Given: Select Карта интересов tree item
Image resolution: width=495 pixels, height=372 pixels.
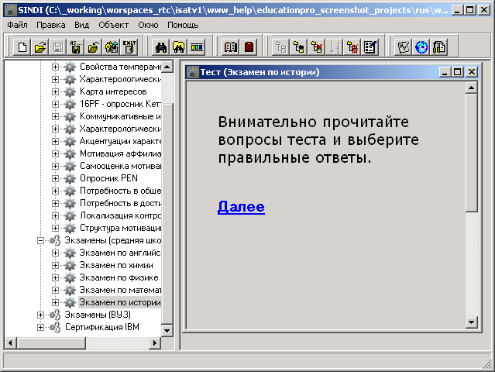Looking at the screenshot, I should point(113,91).
